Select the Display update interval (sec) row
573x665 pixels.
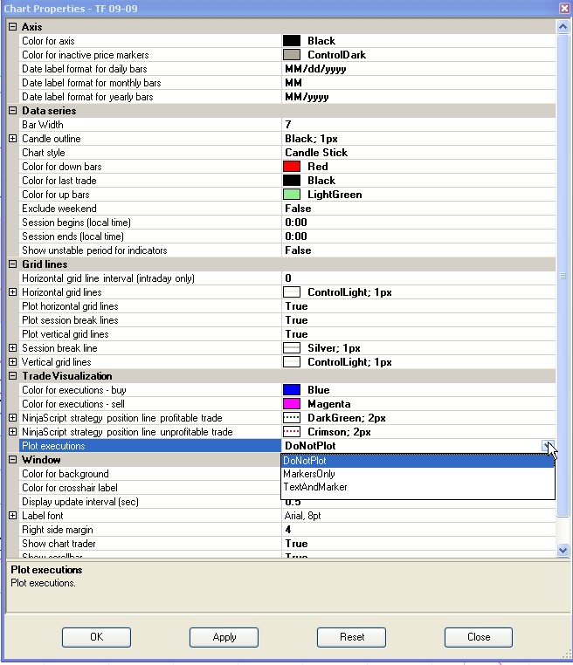[x=150, y=502]
